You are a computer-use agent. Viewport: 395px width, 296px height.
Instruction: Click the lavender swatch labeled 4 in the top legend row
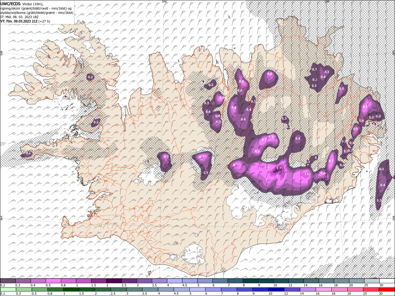coord(175,281)
